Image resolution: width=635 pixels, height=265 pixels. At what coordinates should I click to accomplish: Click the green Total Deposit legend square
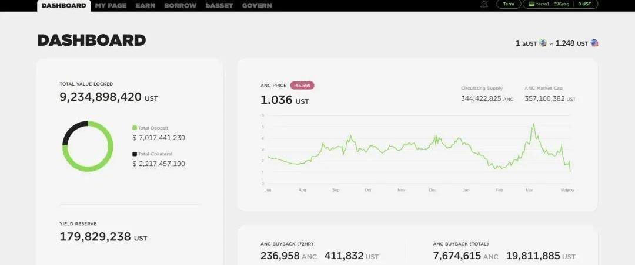click(135, 128)
